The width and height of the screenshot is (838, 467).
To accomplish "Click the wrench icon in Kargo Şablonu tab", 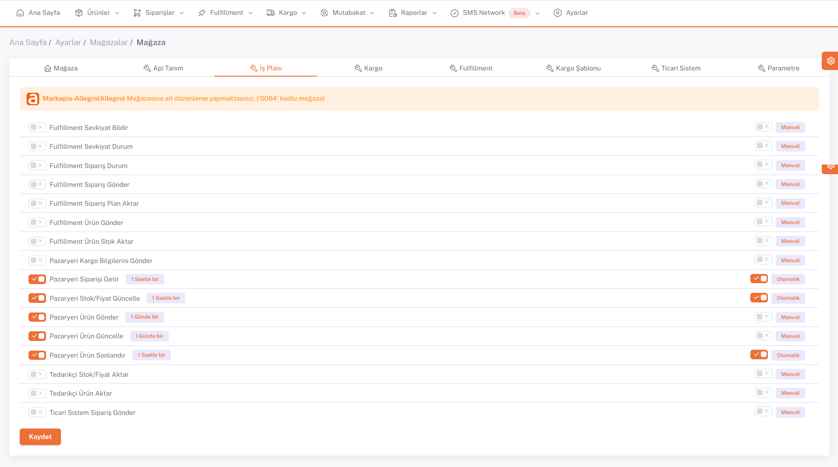I will click(550, 68).
